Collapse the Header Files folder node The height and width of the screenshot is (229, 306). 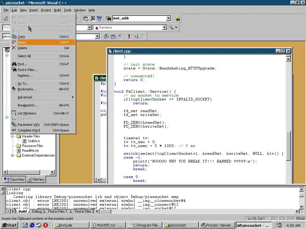point(12,136)
